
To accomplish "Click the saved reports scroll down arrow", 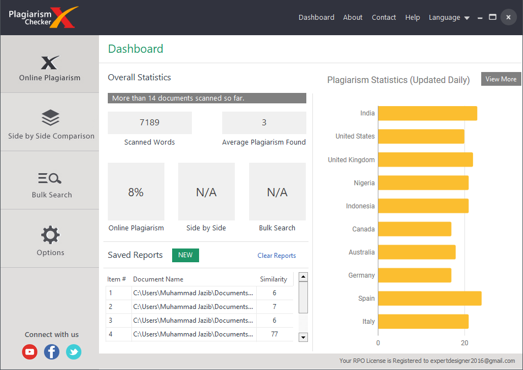I will tap(303, 338).
